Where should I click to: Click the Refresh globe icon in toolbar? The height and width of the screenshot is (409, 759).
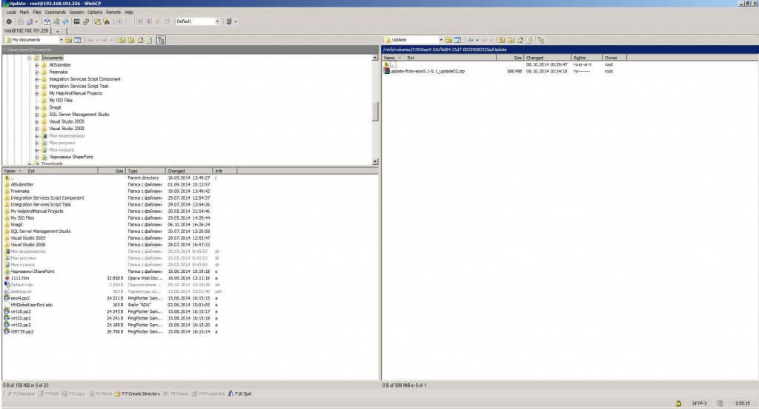(65, 21)
